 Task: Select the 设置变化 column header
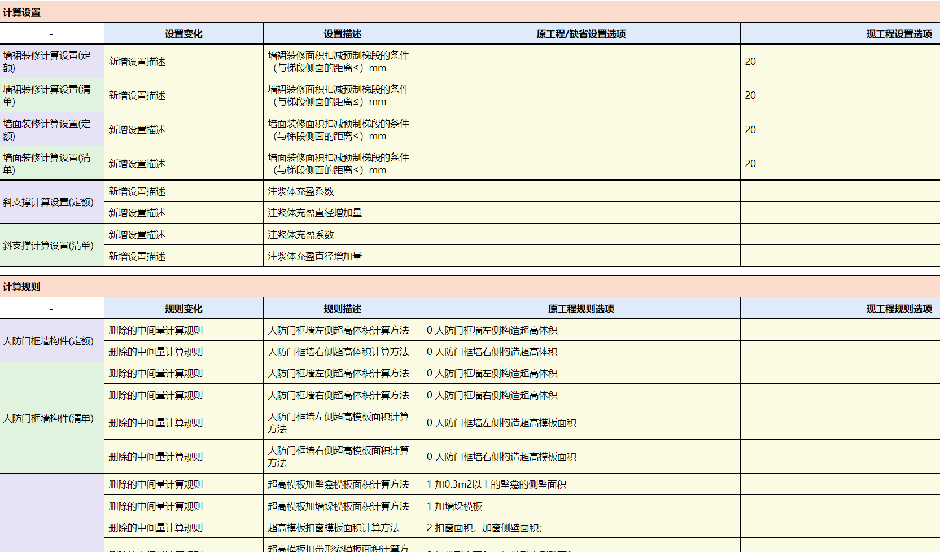(183, 34)
